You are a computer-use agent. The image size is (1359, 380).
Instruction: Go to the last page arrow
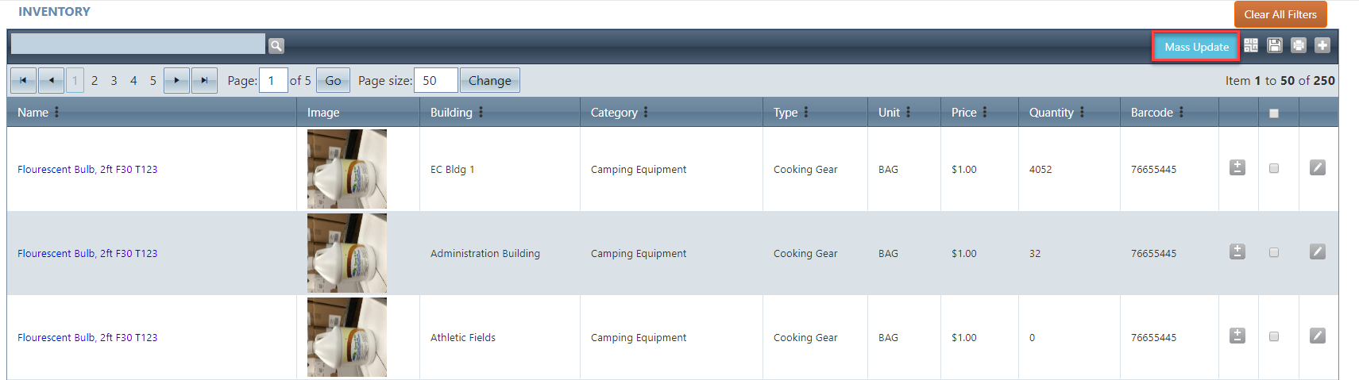click(204, 80)
